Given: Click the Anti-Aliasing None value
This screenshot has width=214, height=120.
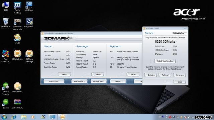Looking at the screenshot, I should coord(95,54).
